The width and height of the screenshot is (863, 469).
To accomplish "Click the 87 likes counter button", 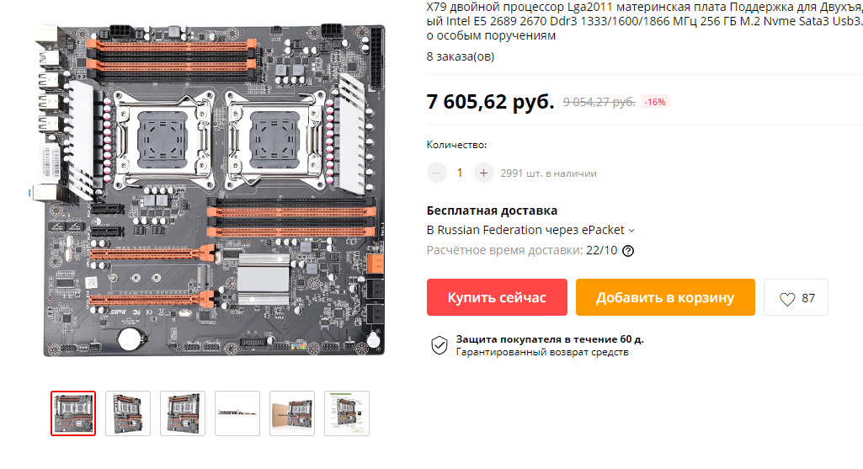I will (796, 297).
